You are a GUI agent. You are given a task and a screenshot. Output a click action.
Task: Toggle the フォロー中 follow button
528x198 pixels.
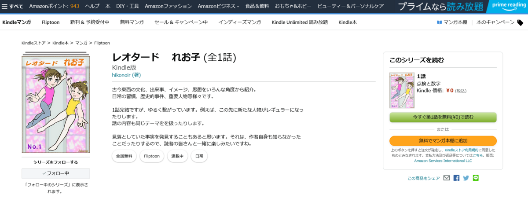point(56,173)
